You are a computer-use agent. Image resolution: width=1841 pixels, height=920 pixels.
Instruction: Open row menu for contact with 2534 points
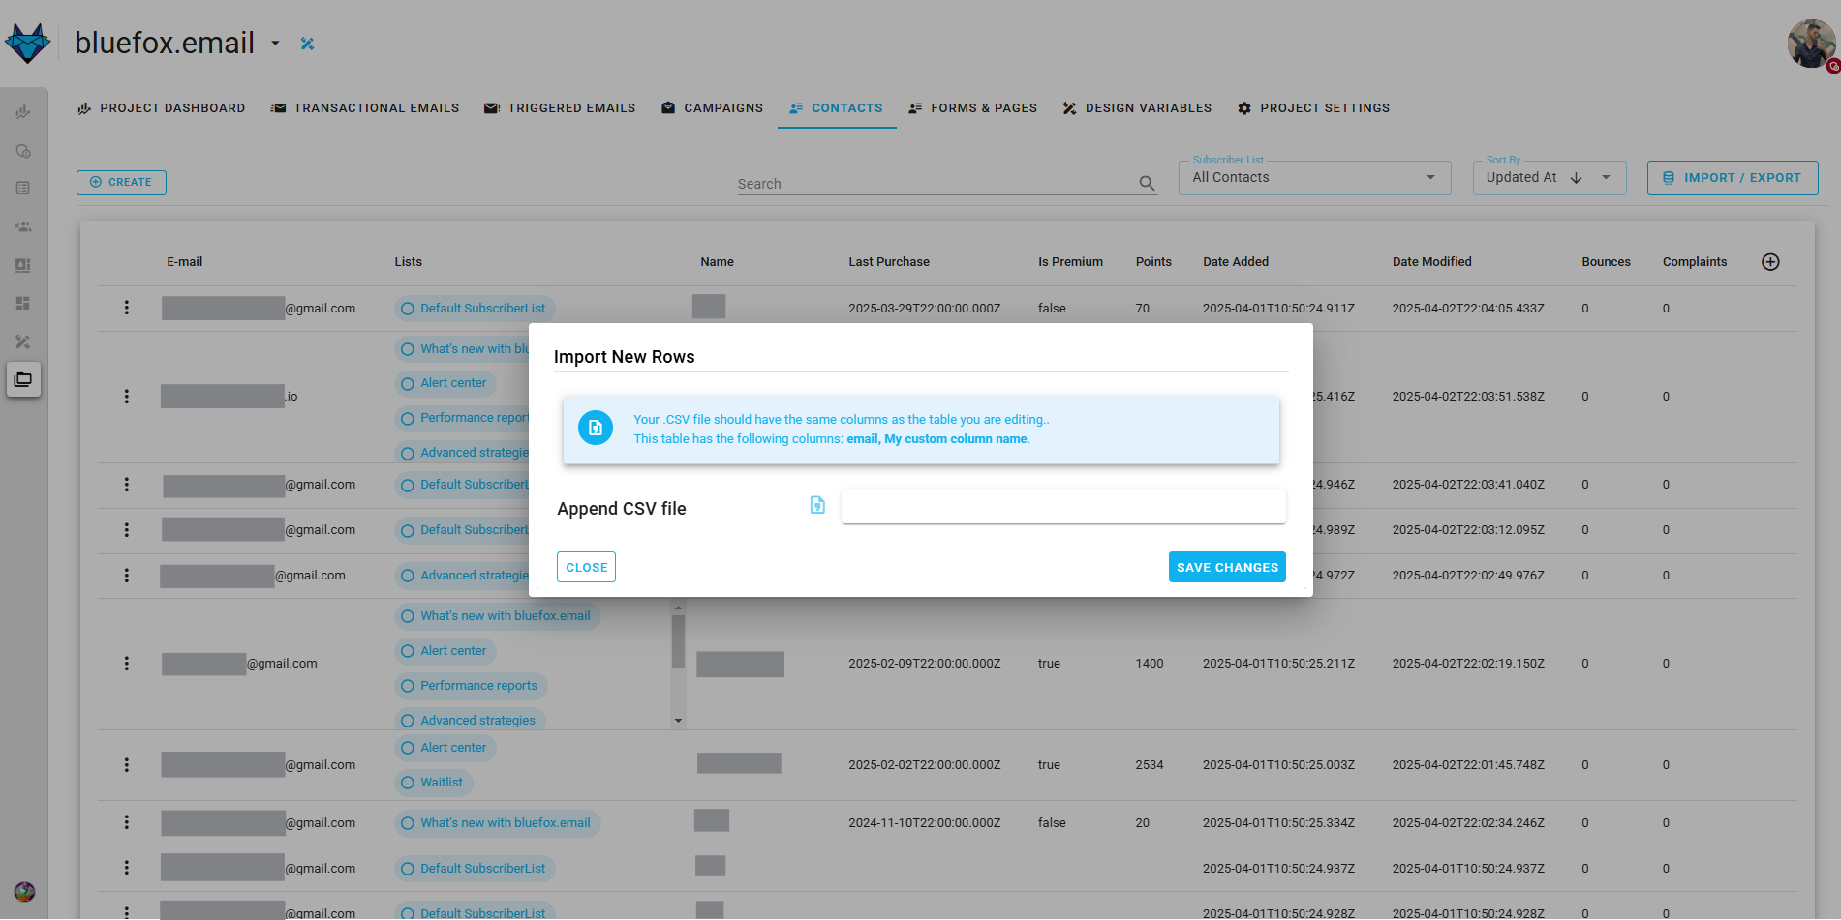(126, 765)
